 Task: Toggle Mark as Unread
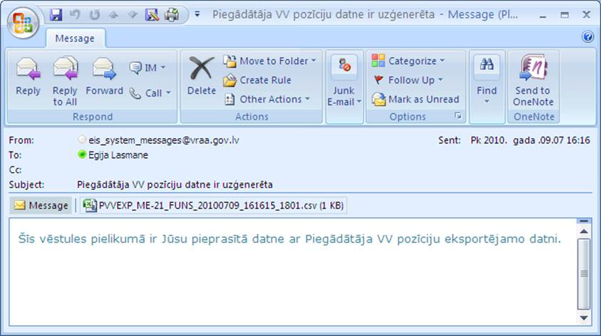click(416, 100)
